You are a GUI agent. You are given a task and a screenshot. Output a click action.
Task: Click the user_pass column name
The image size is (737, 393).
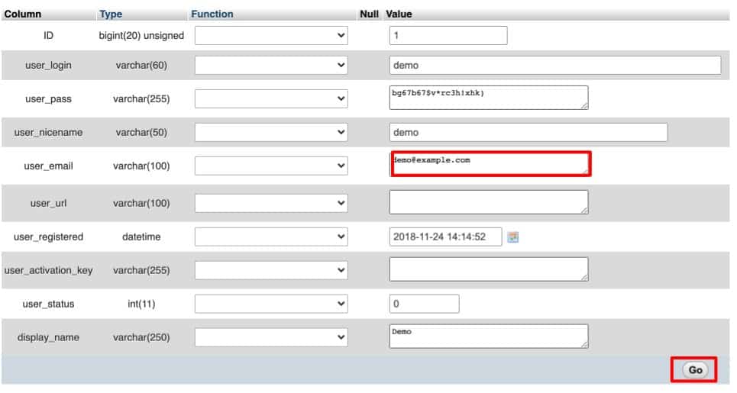(48, 99)
